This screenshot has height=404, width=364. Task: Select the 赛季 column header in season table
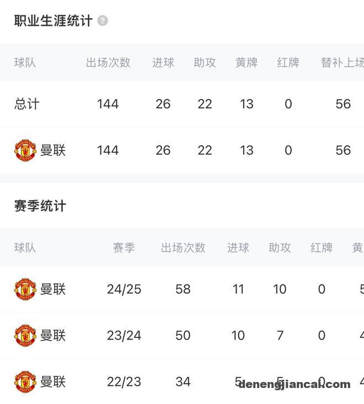[x=124, y=247]
